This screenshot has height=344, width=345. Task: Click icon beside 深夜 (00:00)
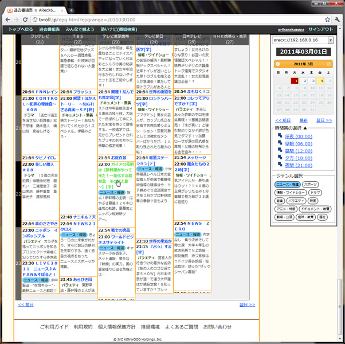click(x=279, y=136)
